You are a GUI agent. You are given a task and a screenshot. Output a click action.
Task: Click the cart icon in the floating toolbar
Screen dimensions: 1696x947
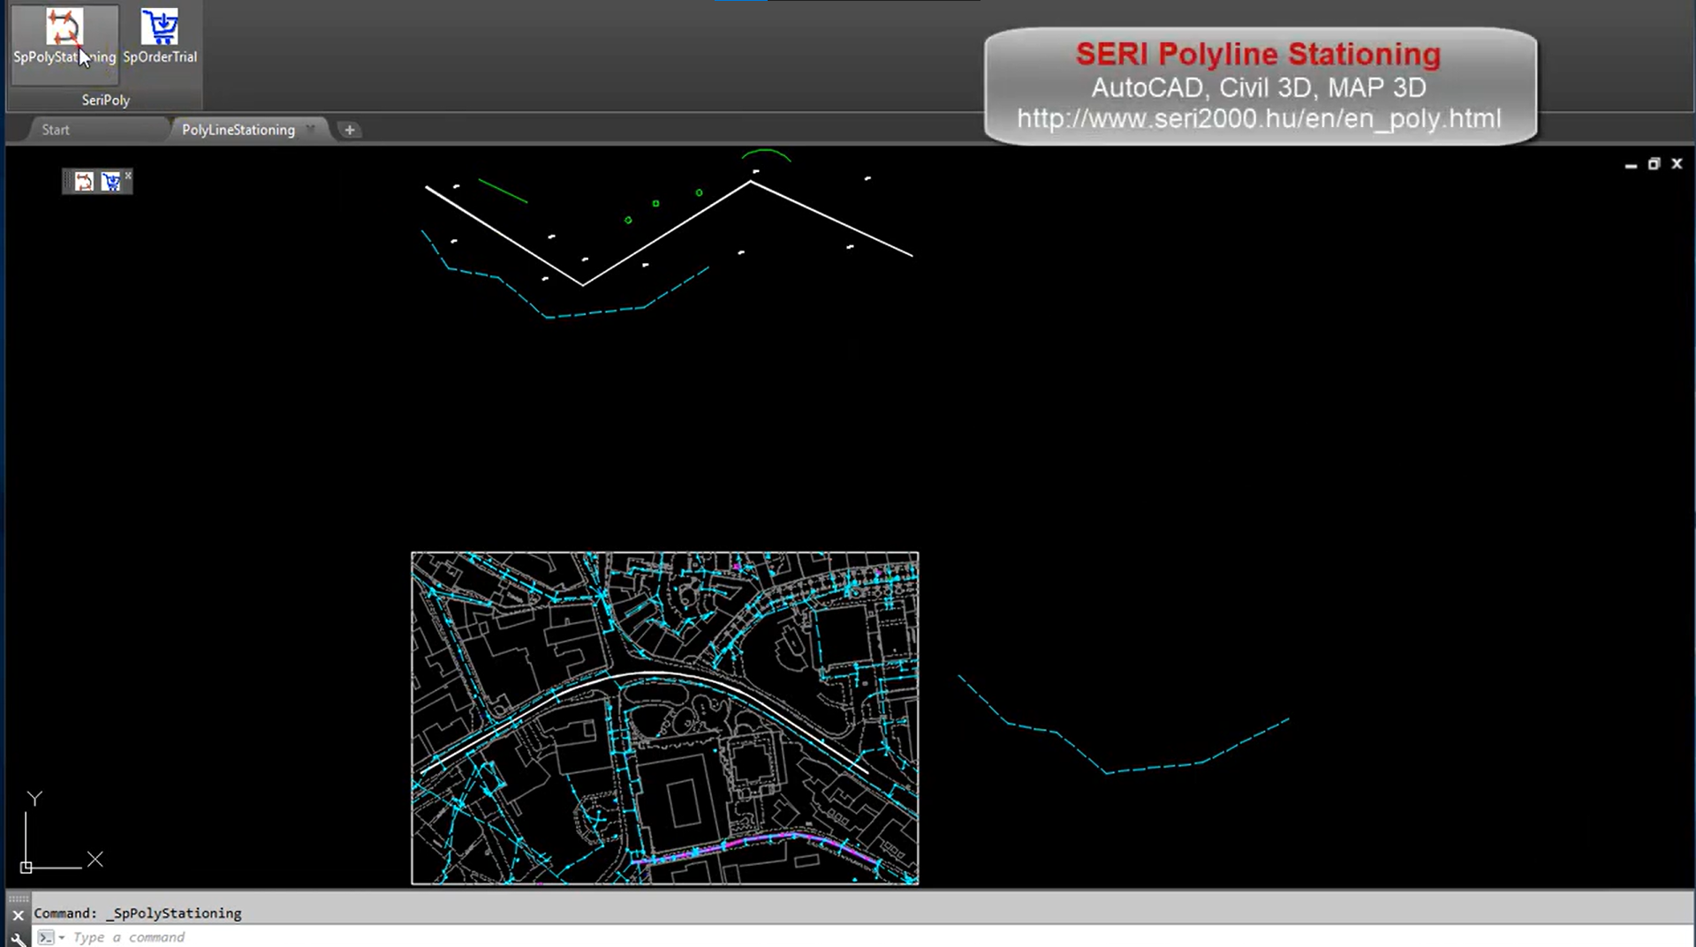110,182
